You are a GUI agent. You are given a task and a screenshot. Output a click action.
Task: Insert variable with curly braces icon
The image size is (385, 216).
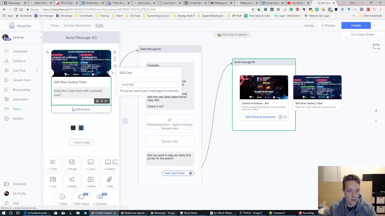101,101
